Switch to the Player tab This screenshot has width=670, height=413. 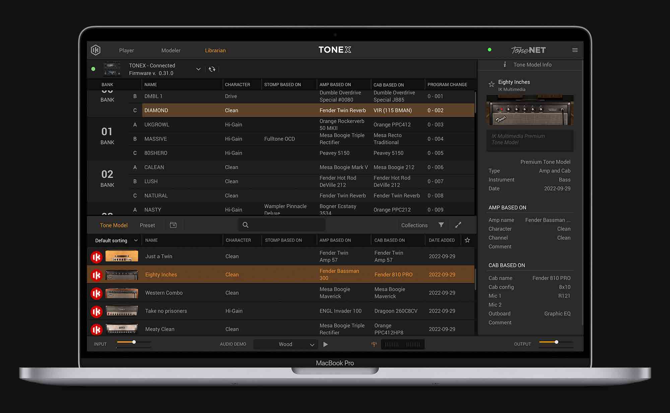pos(126,50)
